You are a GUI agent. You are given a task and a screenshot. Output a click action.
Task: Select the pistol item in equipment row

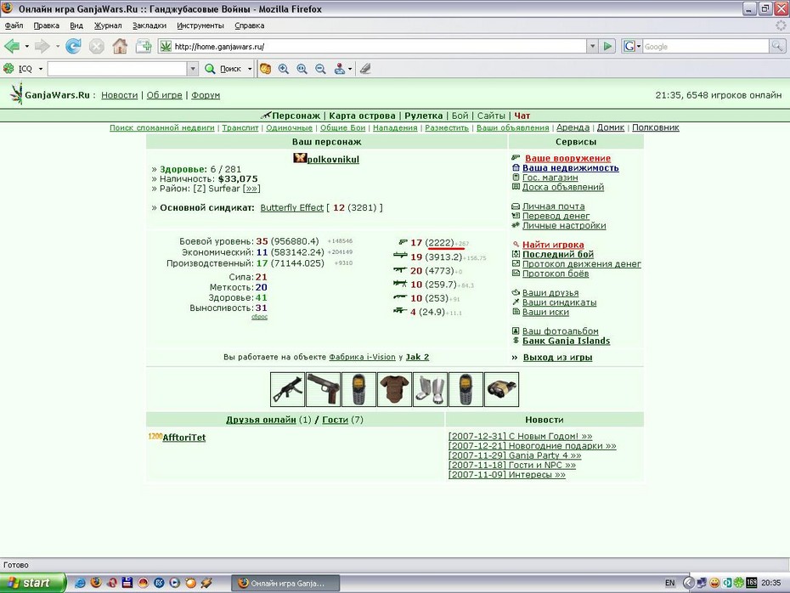tap(323, 389)
